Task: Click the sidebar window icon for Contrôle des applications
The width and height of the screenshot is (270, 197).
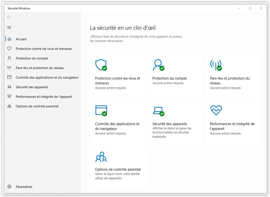Action: pos(9,77)
